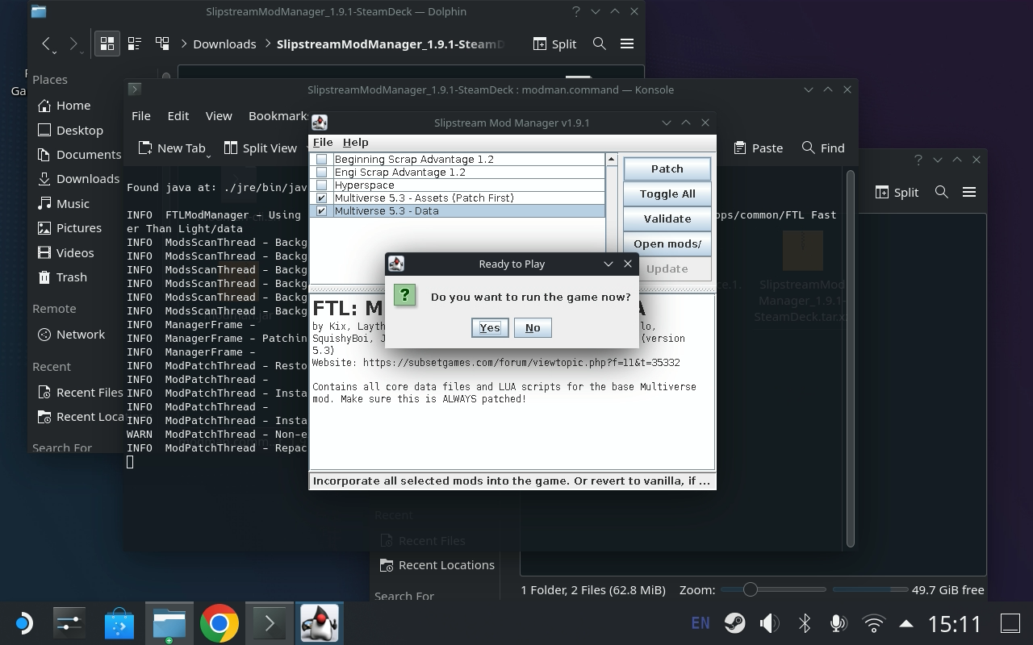The width and height of the screenshot is (1033, 645).
Task: Click New Tab in Konsole toolbar
Action: point(172,148)
